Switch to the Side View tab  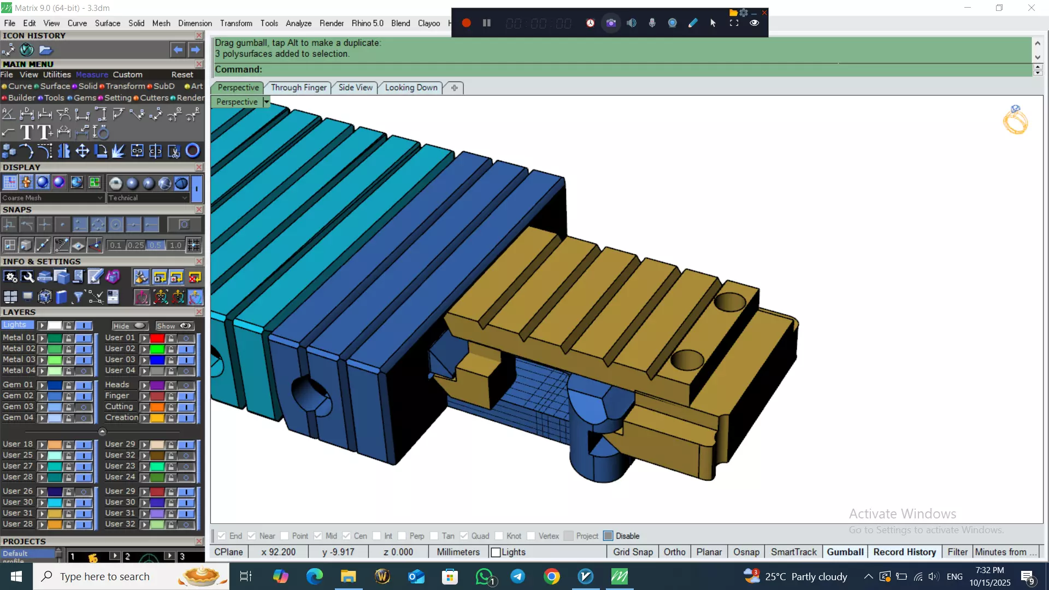coord(355,87)
